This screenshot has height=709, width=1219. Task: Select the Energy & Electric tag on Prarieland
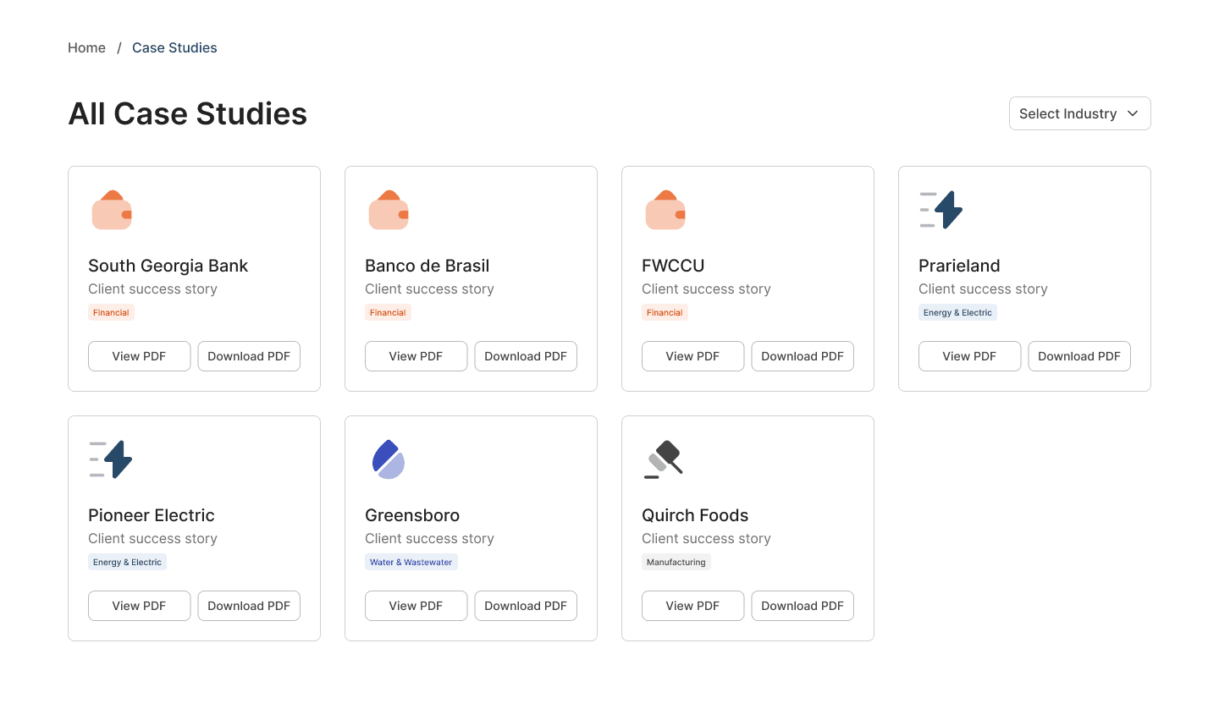click(x=957, y=312)
